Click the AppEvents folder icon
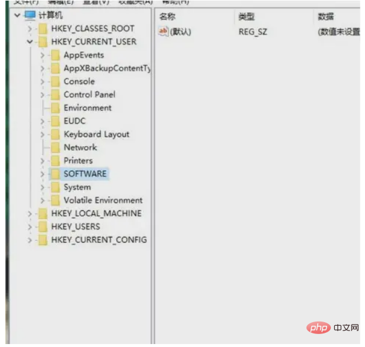 point(56,55)
